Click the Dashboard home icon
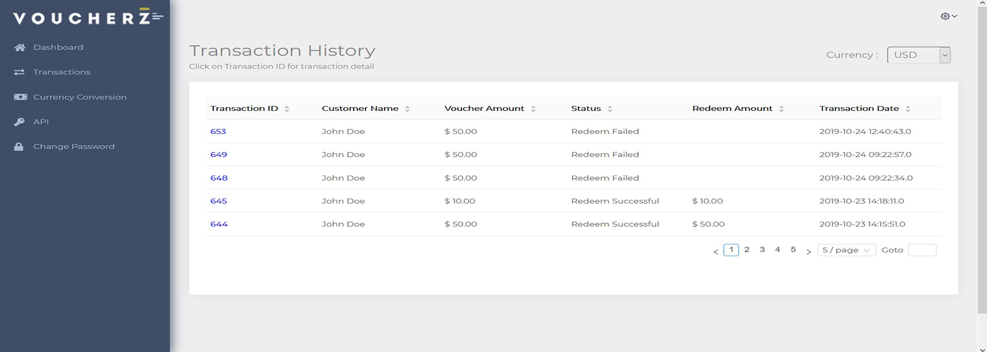The image size is (987, 352). (x=20, y=48)
